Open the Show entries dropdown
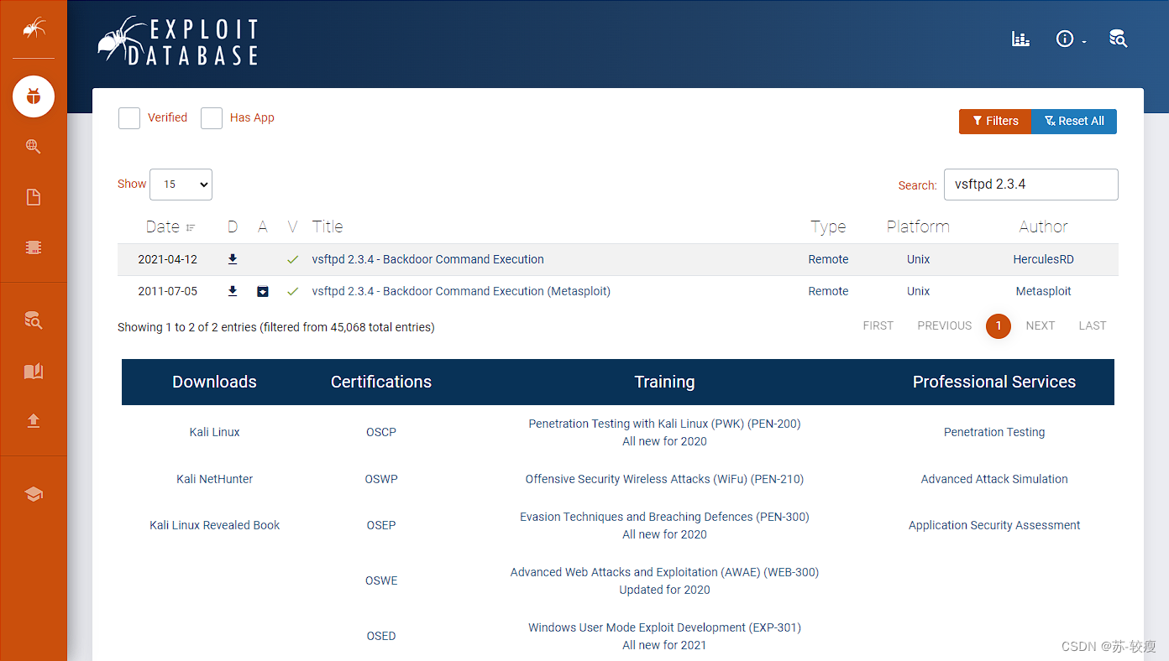The height and width of the screenshot is (661, 1169). point(181,185)
